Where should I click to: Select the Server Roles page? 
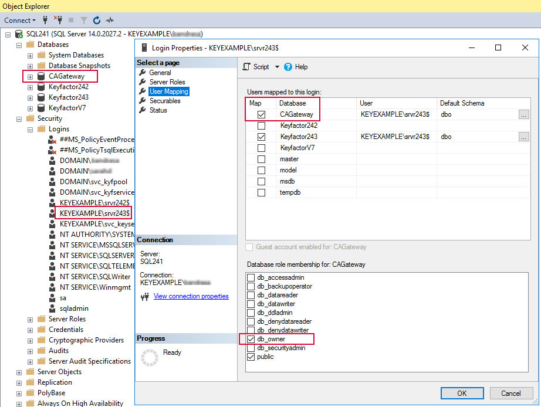click(x=167, y=82)
